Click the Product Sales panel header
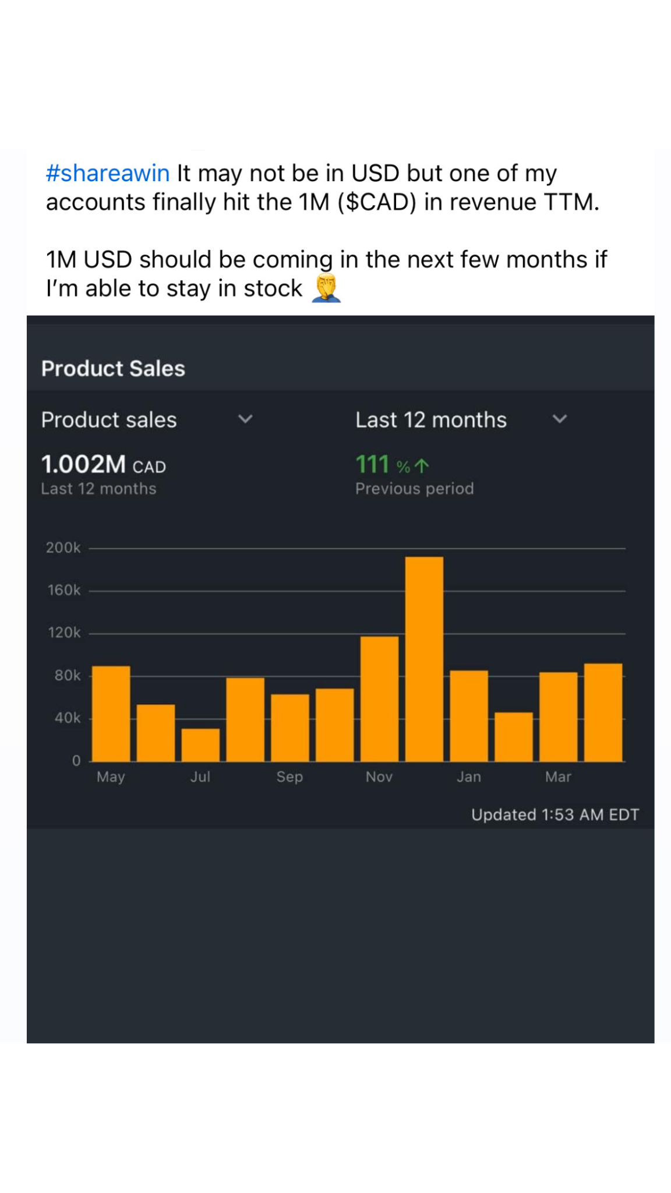The height and width of the screenshot is (1193, 671). pyautogui.click(x=113, y=368)
